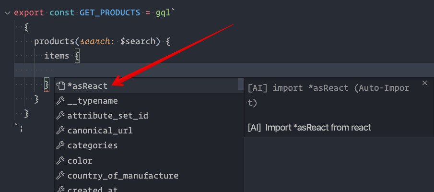
Task: Choose the __typename completion item
Action: [149, 101]
